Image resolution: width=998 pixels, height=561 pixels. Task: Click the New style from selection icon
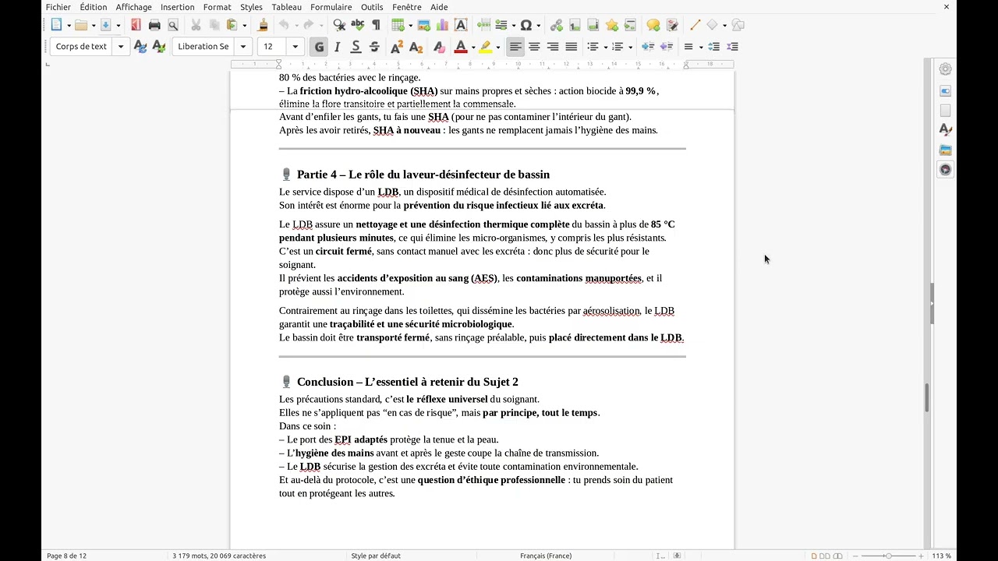[159, 47]
